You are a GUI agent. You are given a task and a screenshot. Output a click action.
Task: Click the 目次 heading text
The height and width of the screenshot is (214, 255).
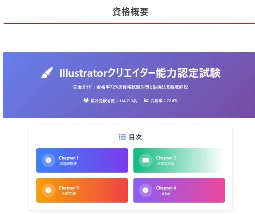click(135, 137)
